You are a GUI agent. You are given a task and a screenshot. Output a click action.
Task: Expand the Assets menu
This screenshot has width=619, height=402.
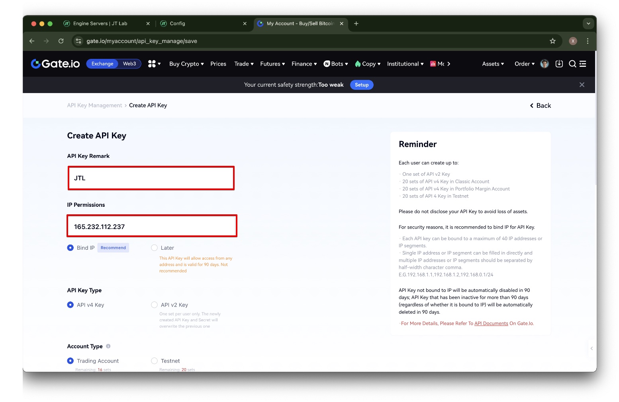pos(493,64)
